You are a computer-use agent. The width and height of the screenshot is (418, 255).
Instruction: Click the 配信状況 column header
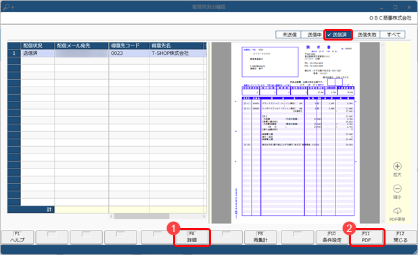coord(38,46)
